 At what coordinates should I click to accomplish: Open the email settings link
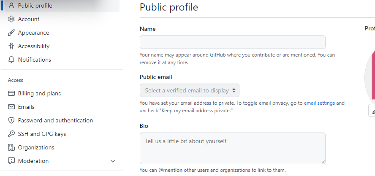[319, 103]
